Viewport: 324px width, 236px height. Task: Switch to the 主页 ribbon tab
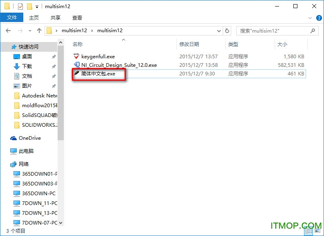[34, 18]
